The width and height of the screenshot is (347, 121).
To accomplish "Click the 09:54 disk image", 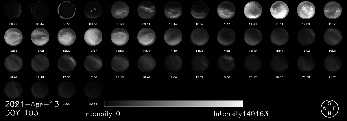I will [x=146, y=10].
